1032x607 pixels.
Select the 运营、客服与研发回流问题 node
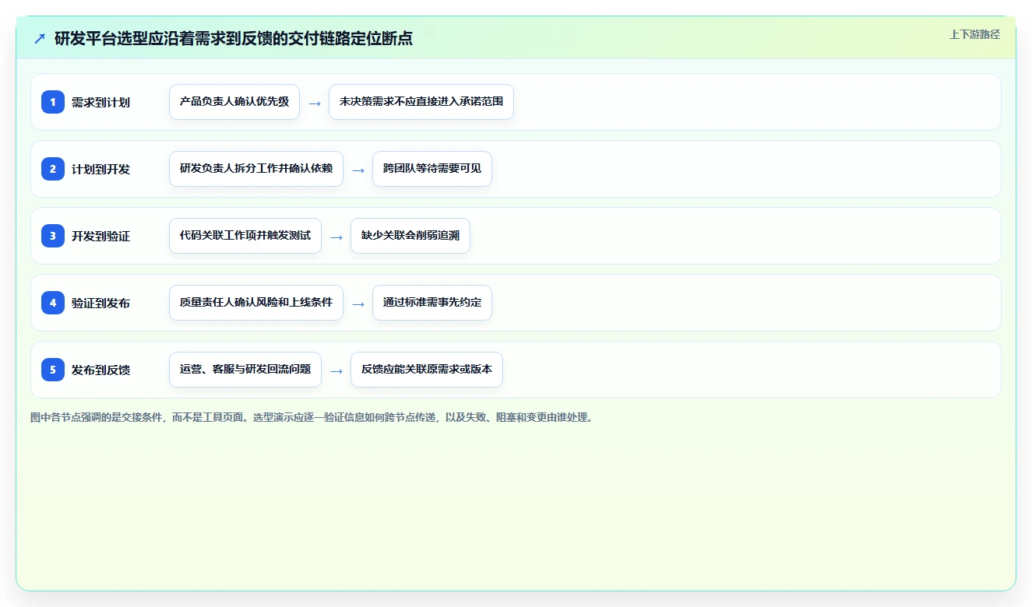[245, 370]
